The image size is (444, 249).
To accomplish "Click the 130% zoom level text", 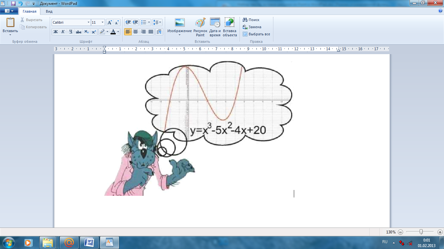I will pos(391,232).
